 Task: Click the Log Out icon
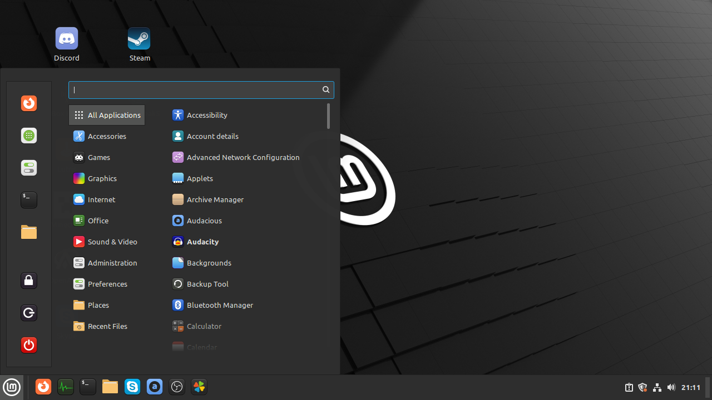click(29, 313)
